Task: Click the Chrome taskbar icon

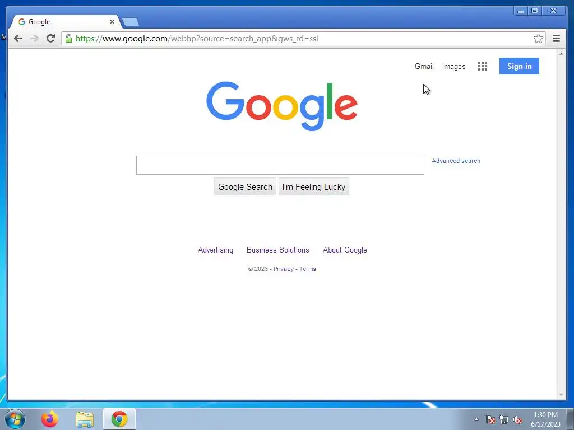Action: [119, 419]
